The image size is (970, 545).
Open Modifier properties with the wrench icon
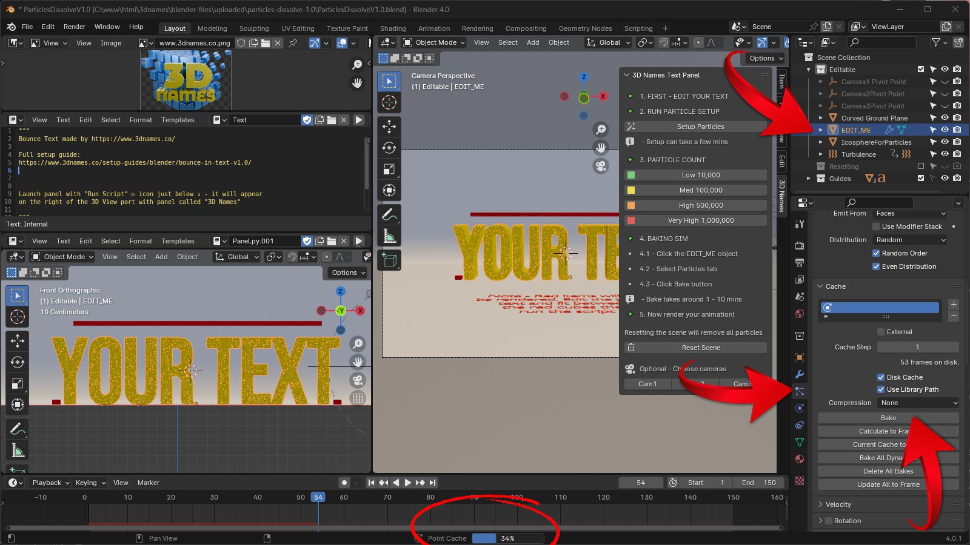point(800,374)
